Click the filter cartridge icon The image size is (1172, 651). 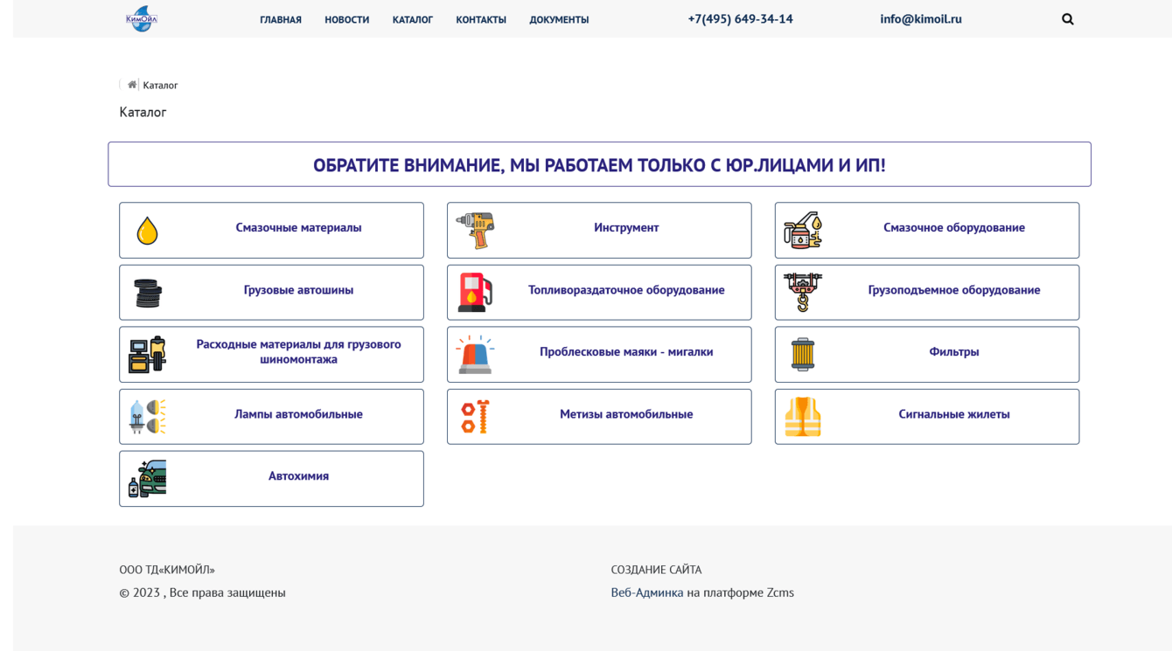(803, 355)
